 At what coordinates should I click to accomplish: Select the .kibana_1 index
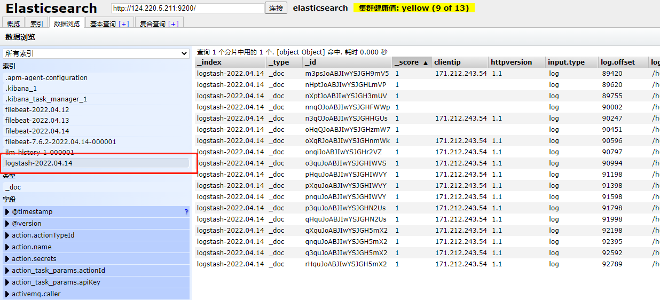pyautogui.click(x=96, y=88)
